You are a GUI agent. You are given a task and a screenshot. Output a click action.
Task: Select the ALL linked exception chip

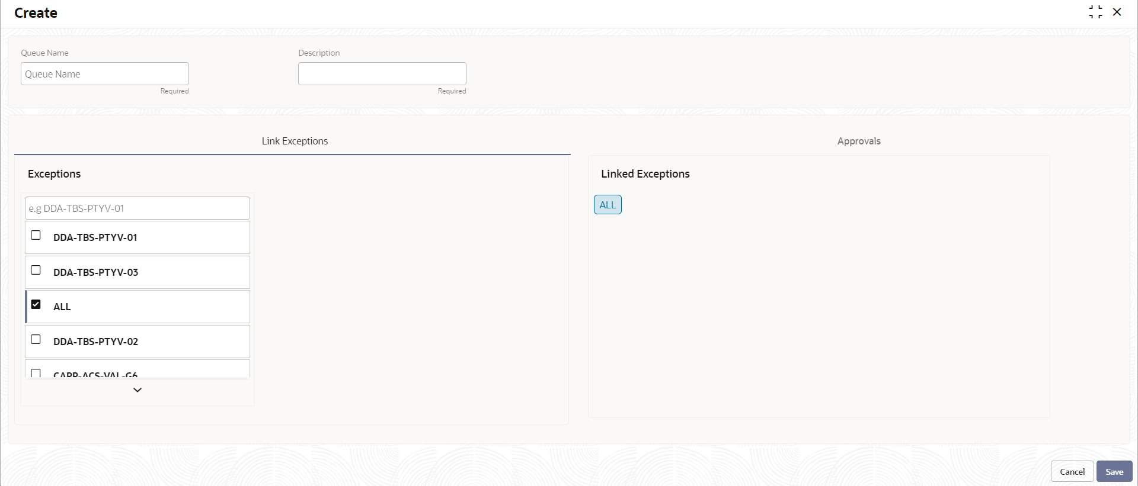608,205
